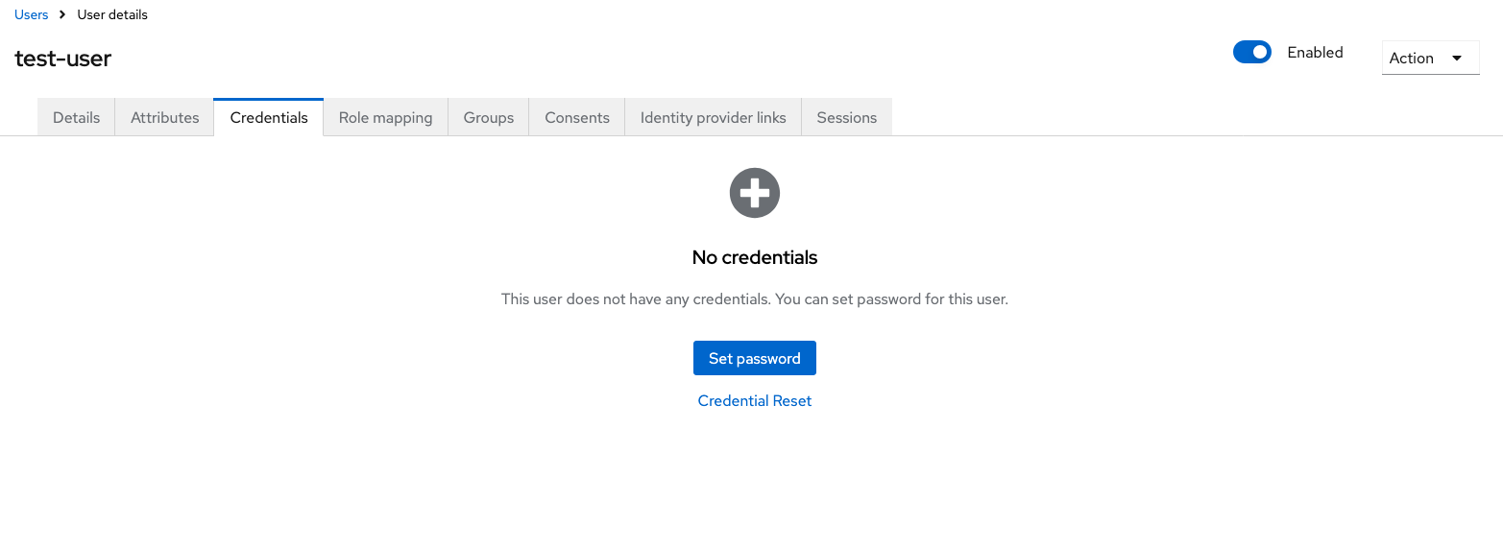Screen dimensions: 1503x548
Task: Click the Action dropdown caret arrow
Action: point(1457,59)
